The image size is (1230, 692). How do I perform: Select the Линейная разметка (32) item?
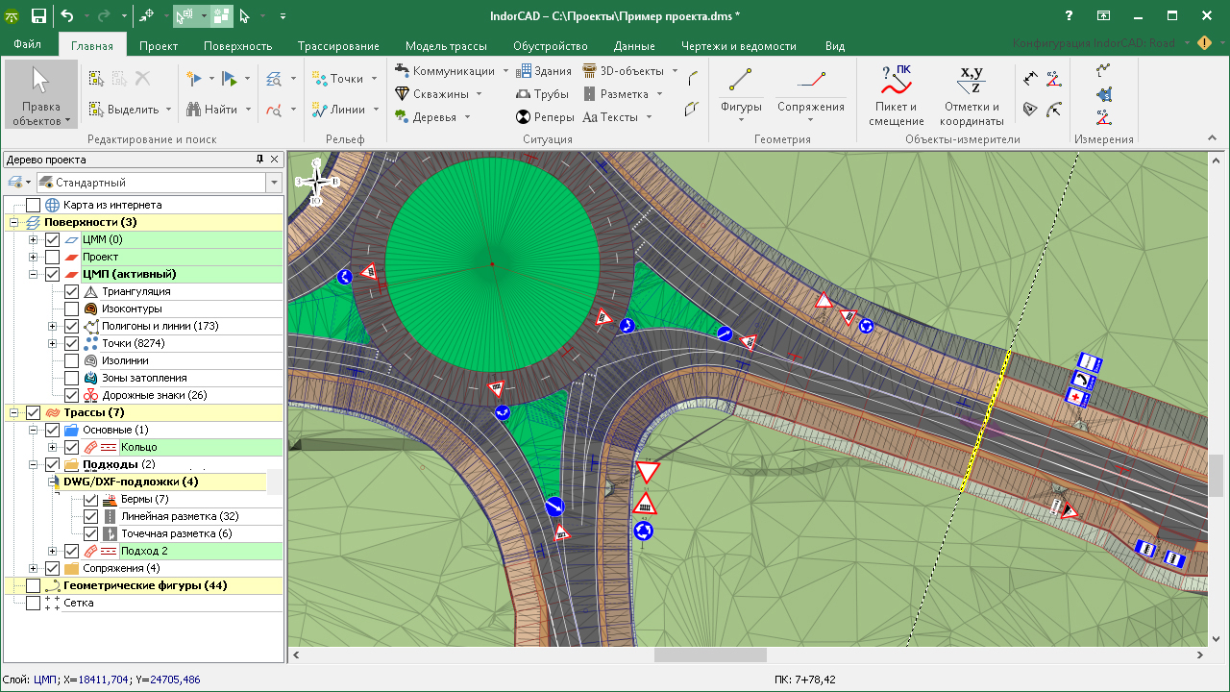179,516
